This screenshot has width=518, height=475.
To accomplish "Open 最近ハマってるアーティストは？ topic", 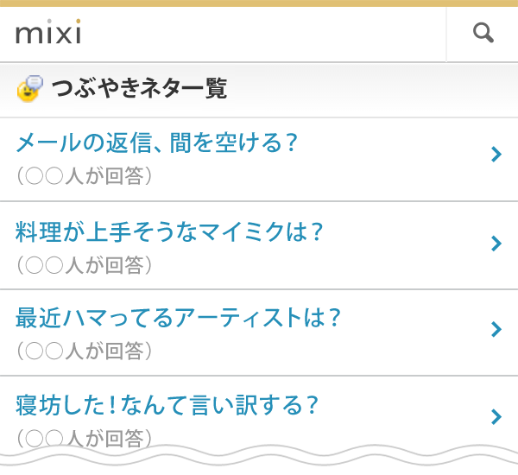I will (178, 318).
